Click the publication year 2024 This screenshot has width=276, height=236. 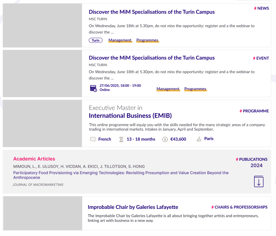[257, 165]
